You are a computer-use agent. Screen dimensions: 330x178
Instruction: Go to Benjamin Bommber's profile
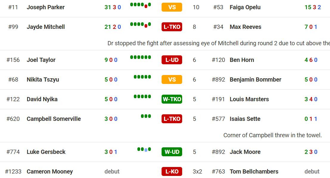(x=255, y=80)
